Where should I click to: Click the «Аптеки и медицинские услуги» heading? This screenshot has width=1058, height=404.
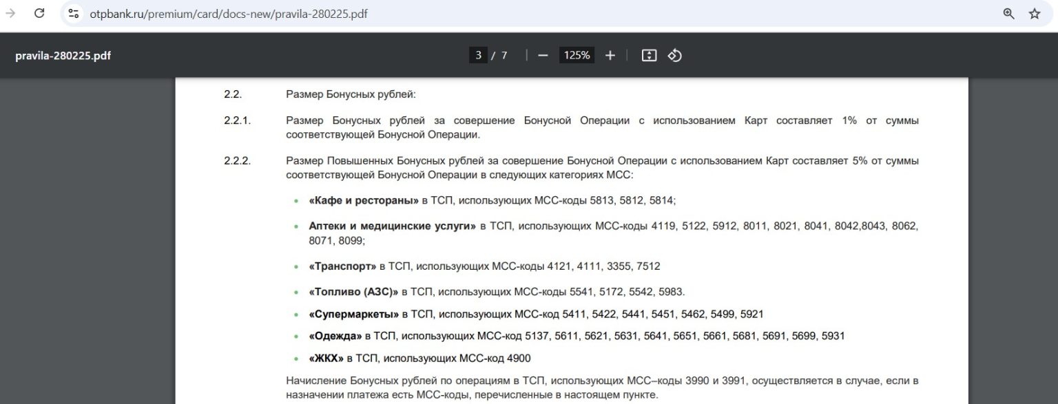(x=392, y=226)
